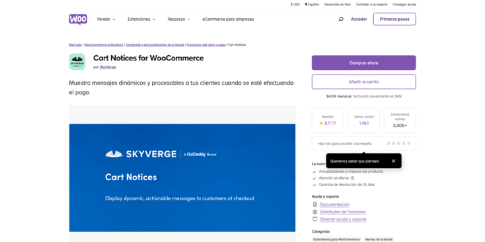This screenshot has height=242, width=485.
Task: Go to WooCommerce extensions breadcrumb
Action: [104, 45]
